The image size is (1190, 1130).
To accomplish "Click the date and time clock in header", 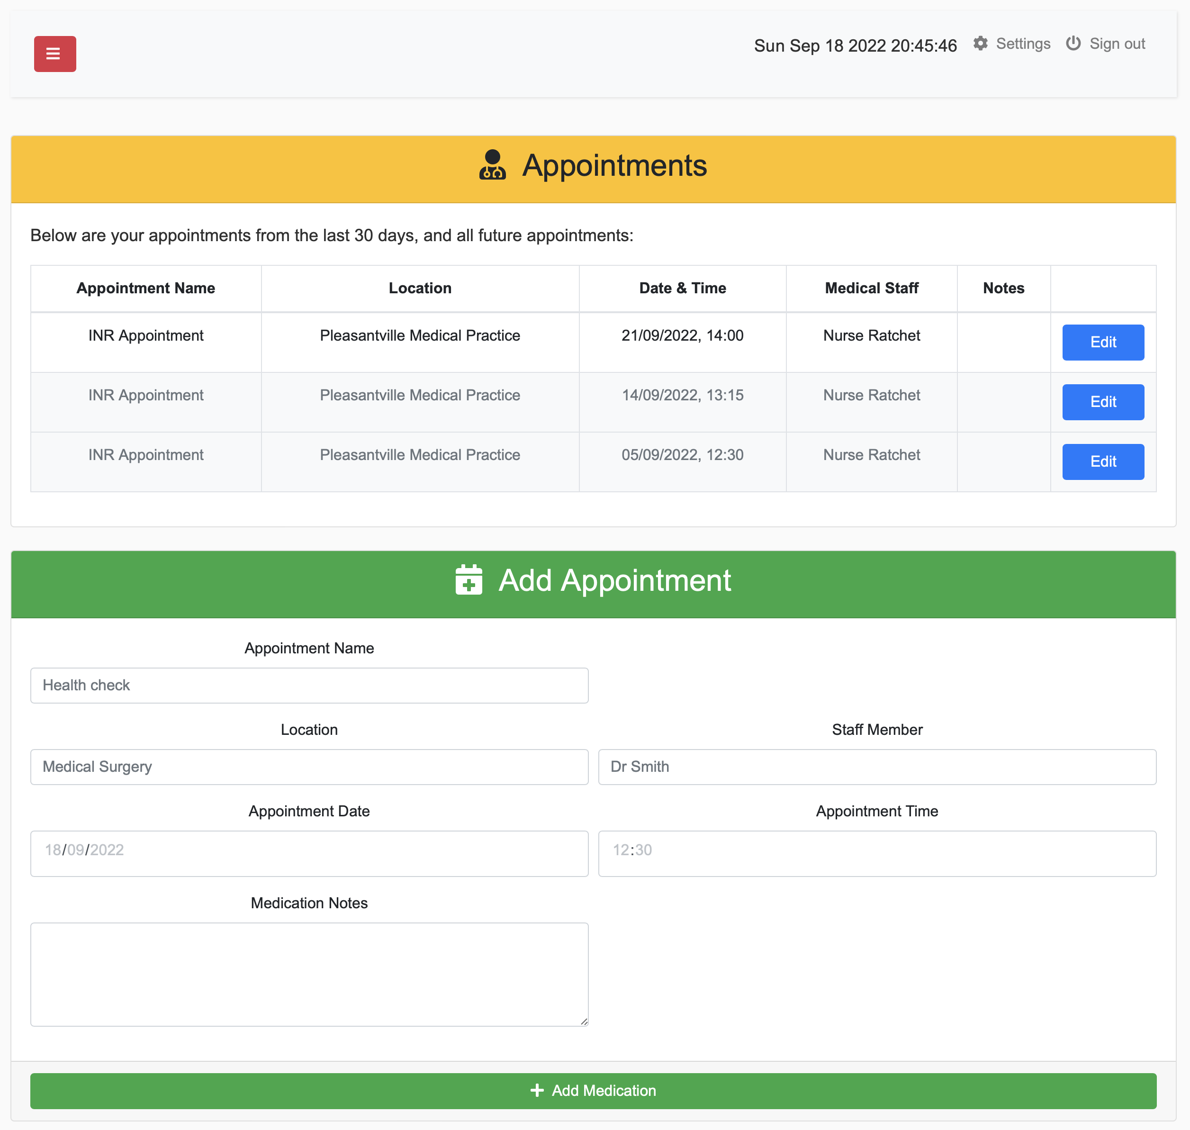I will 855,46.
